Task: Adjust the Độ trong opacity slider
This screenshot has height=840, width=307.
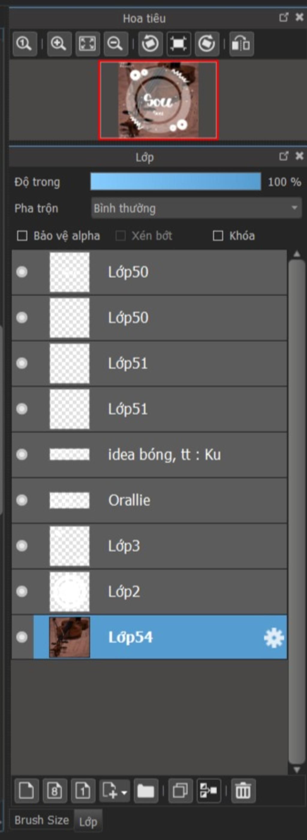Action: [x=176, y=182]
